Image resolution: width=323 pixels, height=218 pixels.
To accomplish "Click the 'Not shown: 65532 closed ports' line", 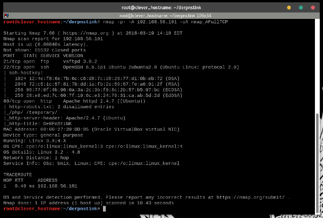I will (x=44, y=50).
